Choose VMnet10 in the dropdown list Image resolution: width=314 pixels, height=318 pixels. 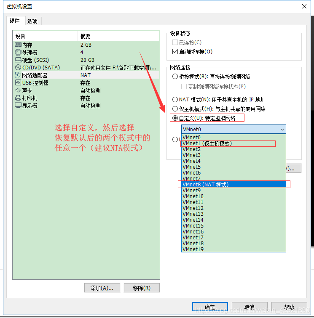[233, 196]
